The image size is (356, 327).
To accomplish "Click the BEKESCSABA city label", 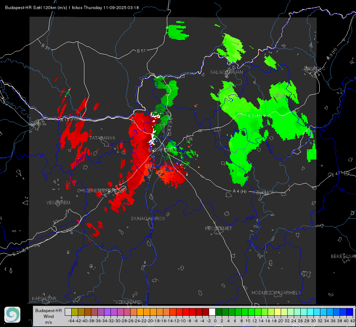I will [343, 257].
